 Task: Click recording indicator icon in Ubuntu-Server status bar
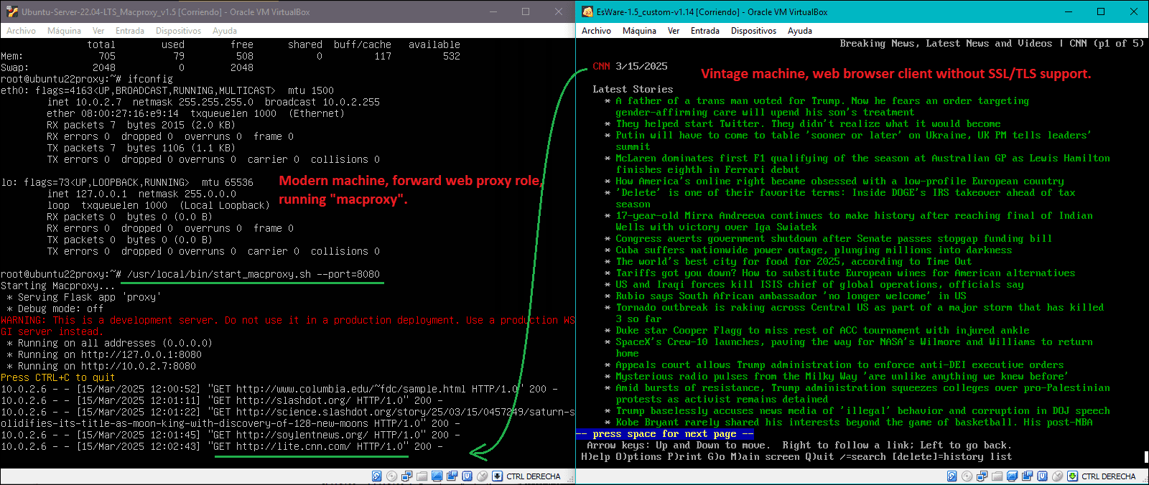click(452, 476)
